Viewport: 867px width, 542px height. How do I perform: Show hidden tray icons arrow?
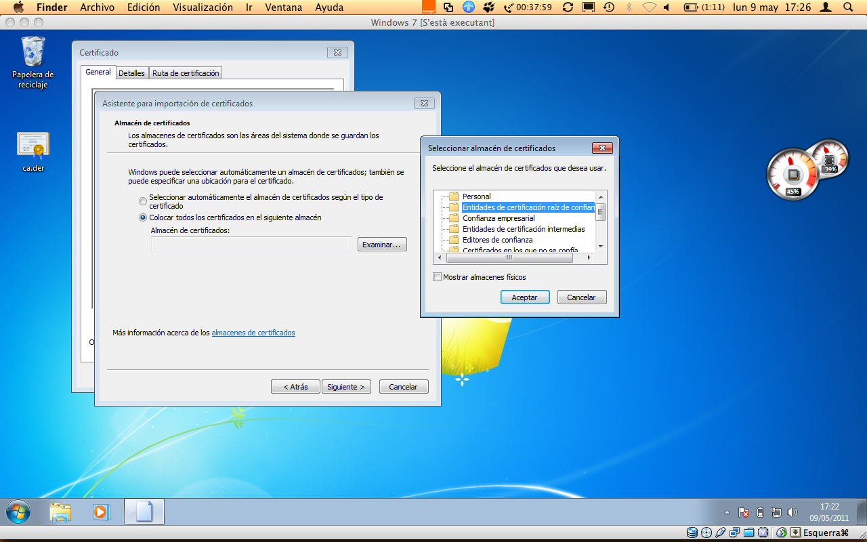727,513
